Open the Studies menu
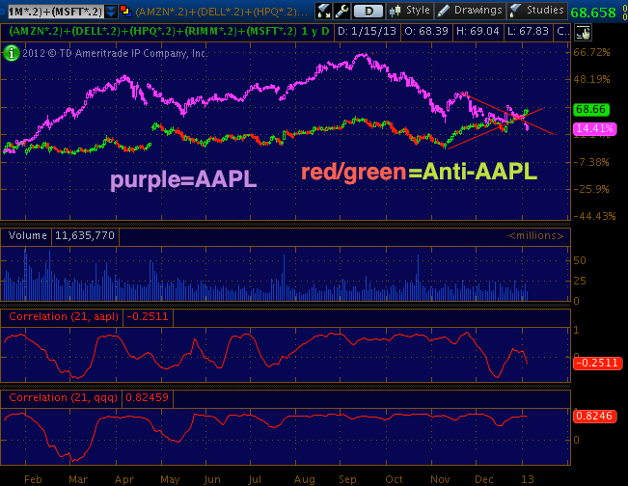This screenshot has width=628, height=486. (537, 11)
